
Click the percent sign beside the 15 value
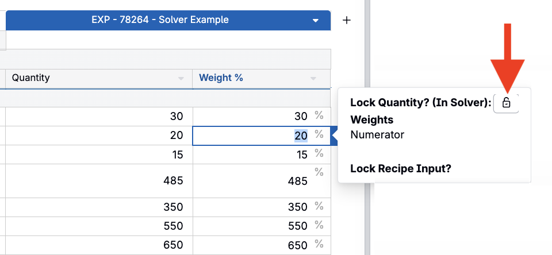point(319,153)
